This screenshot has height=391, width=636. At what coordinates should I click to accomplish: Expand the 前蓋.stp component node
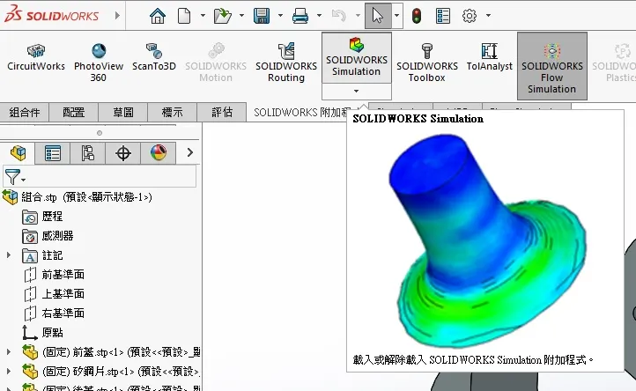9,351
